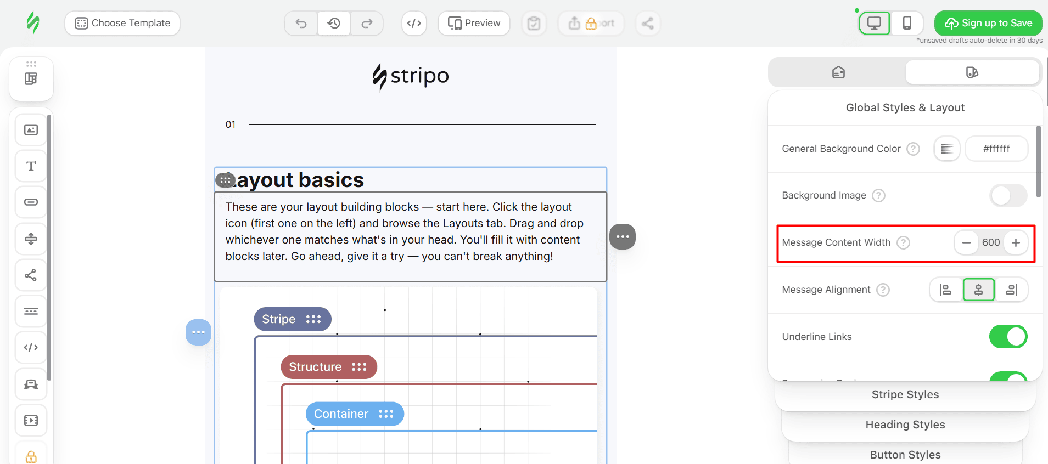Open the HTML code editor icon
The width and height of the screenshot is (1048, 464).
click(x=414, y=23)
